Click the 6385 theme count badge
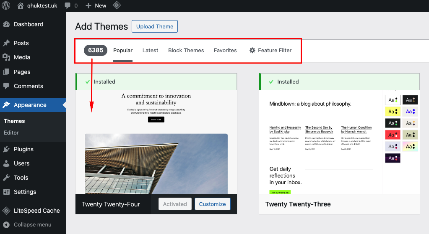The image size is (429, 234). pos(96,50)
